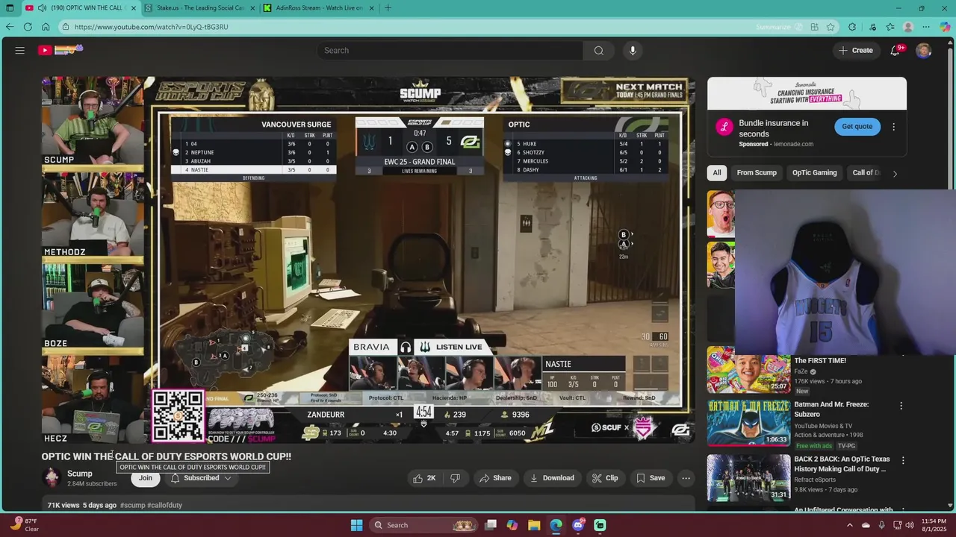This screenshot has width=956, height=537.
Task: Open the Edge favorites list icon
Action: point(890,27)
